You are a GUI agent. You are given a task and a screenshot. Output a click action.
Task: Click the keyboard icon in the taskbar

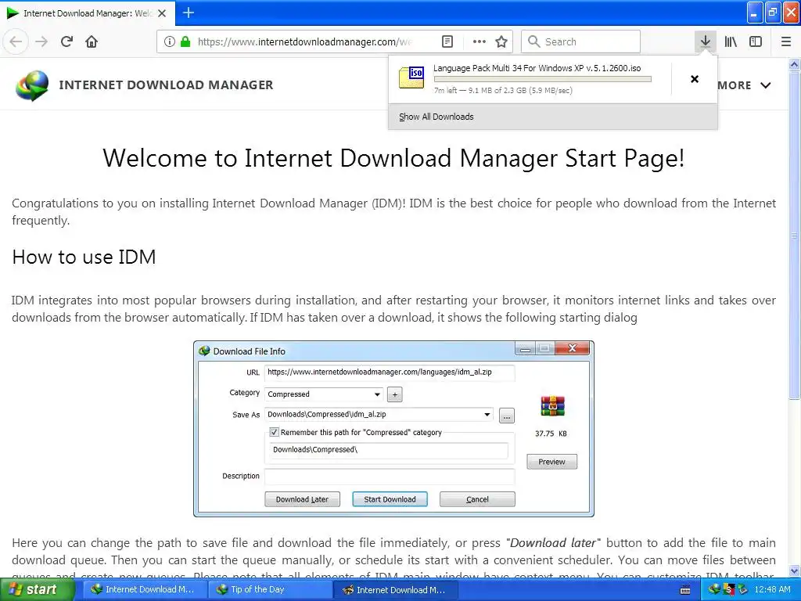click(685, 590)
